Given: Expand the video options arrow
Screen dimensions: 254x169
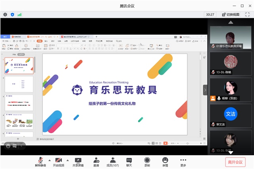Looking at the screenshot, I should click(x=68, y=159).
